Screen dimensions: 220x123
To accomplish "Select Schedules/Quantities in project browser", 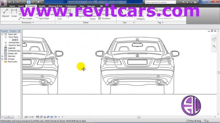I will [x=14, y=51].
